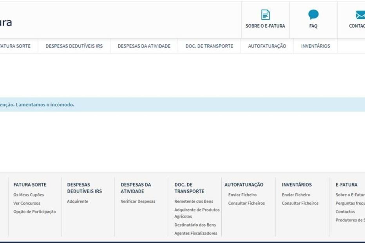365x243 pixels.
Task: Open the AUTOFATURAÇÃO navigation item
Action: 266,46
